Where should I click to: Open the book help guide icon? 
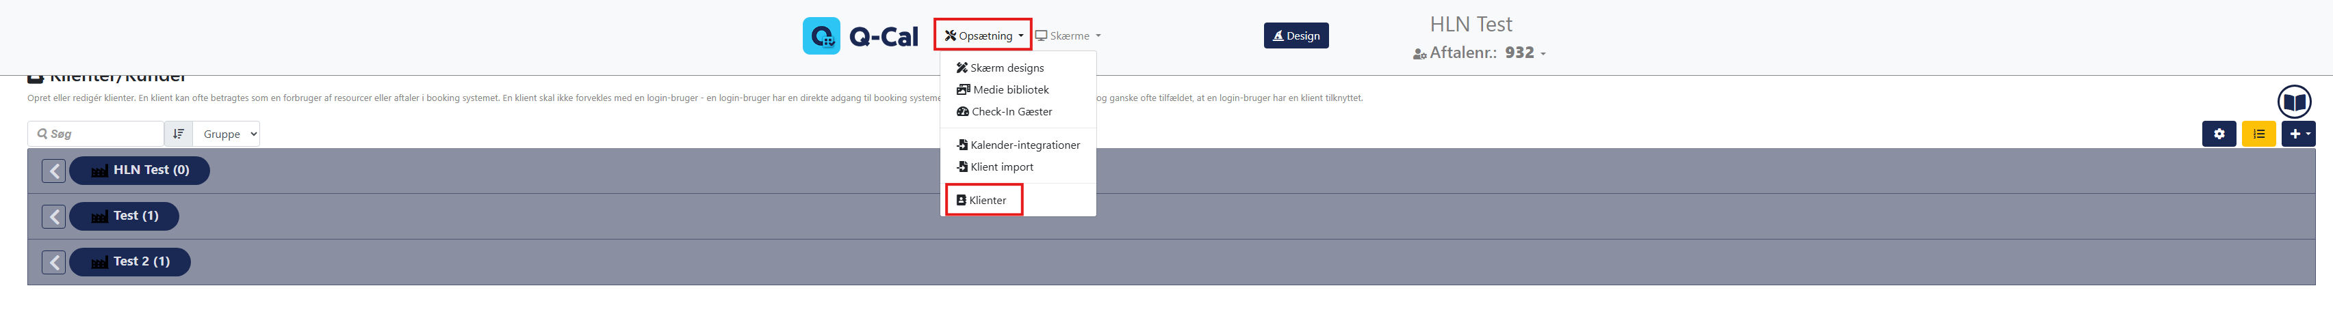tap(2294, 101)
